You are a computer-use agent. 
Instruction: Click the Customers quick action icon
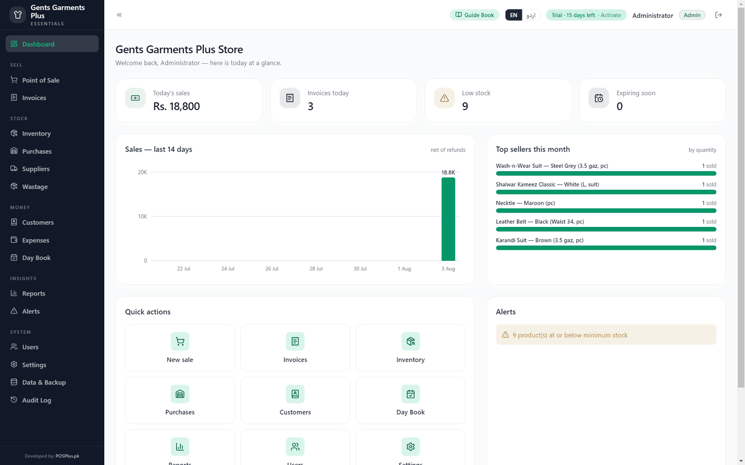coord(295,394)
